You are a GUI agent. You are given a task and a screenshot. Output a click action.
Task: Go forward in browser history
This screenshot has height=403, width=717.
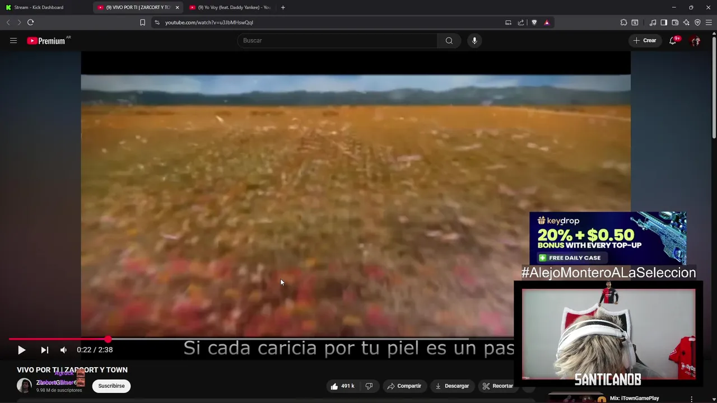(19, 22)
